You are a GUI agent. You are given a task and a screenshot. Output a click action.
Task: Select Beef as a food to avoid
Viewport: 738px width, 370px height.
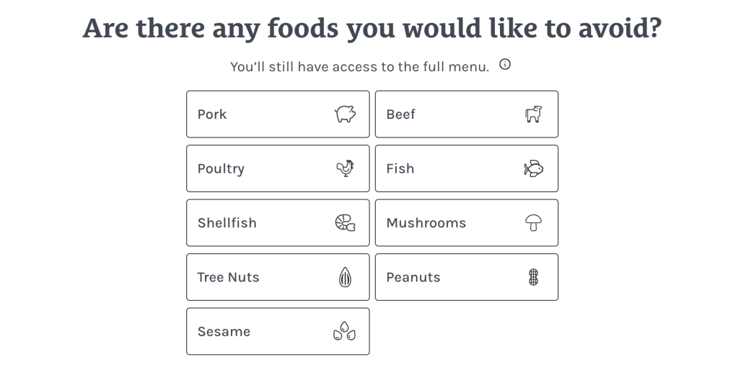(466, 114)
